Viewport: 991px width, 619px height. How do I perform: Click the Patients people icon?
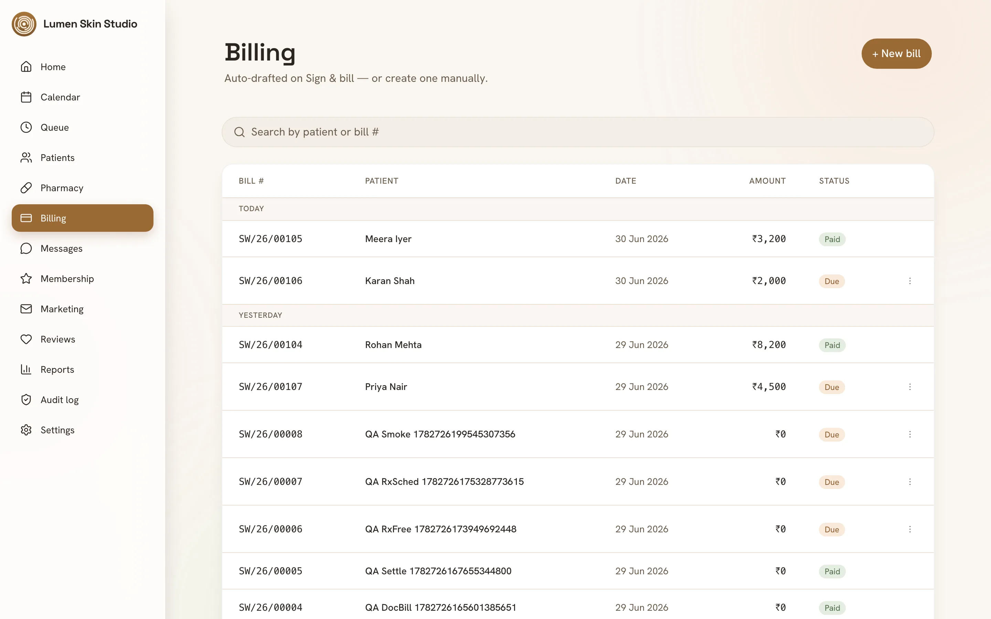click(x=26, y=158)
